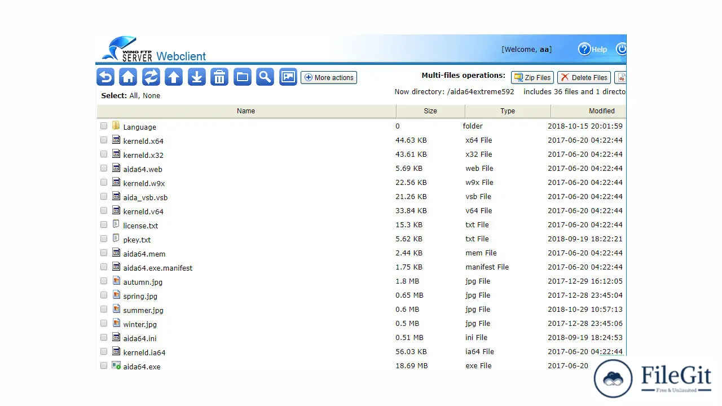Click the autumn.jpg image icon

(116, 281)
